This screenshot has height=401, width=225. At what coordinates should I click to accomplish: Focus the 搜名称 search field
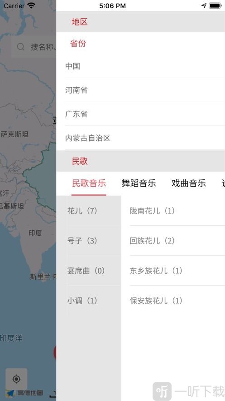pos(34,47)
